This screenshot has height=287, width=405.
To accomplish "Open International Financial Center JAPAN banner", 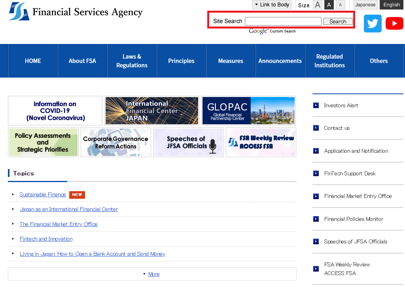I will 152,111.
